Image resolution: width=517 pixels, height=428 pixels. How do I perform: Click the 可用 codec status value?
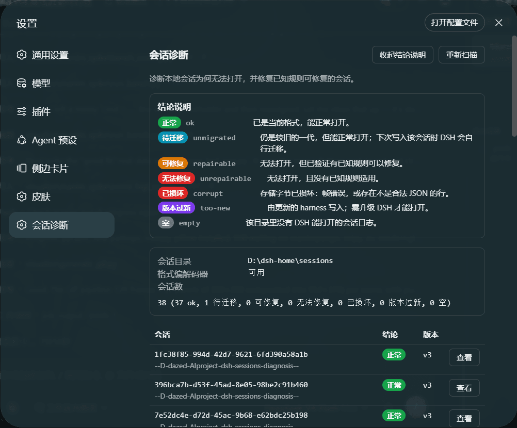(x=256, y=272)
